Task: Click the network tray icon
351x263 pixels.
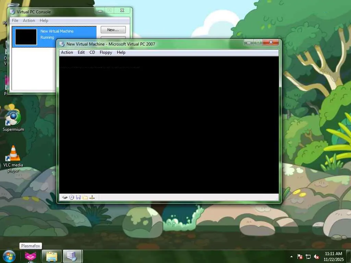Action: [308, 256]
